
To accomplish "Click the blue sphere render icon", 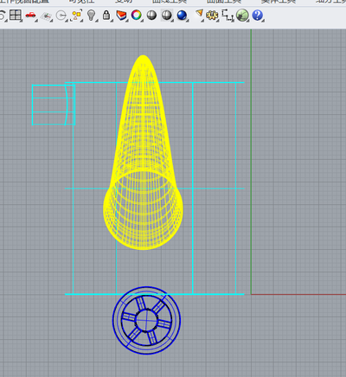I will pyautogui.click(x=182, y=15).
